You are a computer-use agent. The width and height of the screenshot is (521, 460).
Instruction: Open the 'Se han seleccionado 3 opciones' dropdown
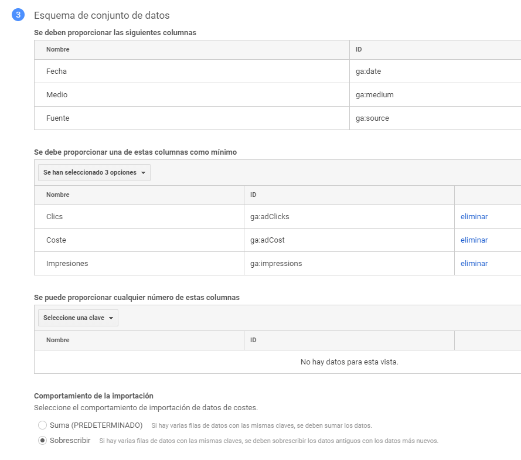point(94,172)
